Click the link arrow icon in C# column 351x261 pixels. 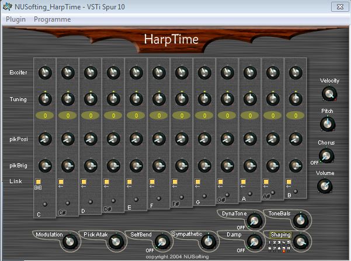61,186
